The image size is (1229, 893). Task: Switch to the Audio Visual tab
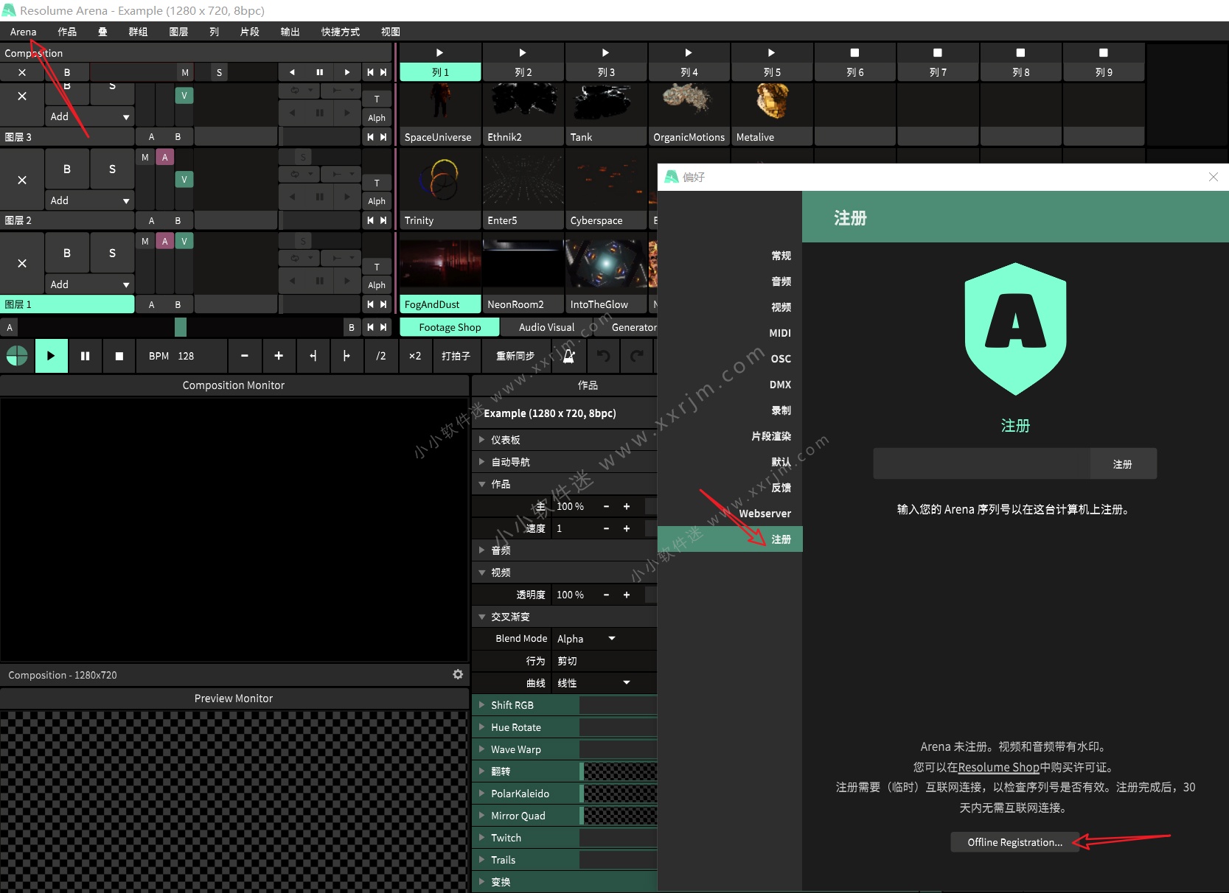(x=546, y=326)
